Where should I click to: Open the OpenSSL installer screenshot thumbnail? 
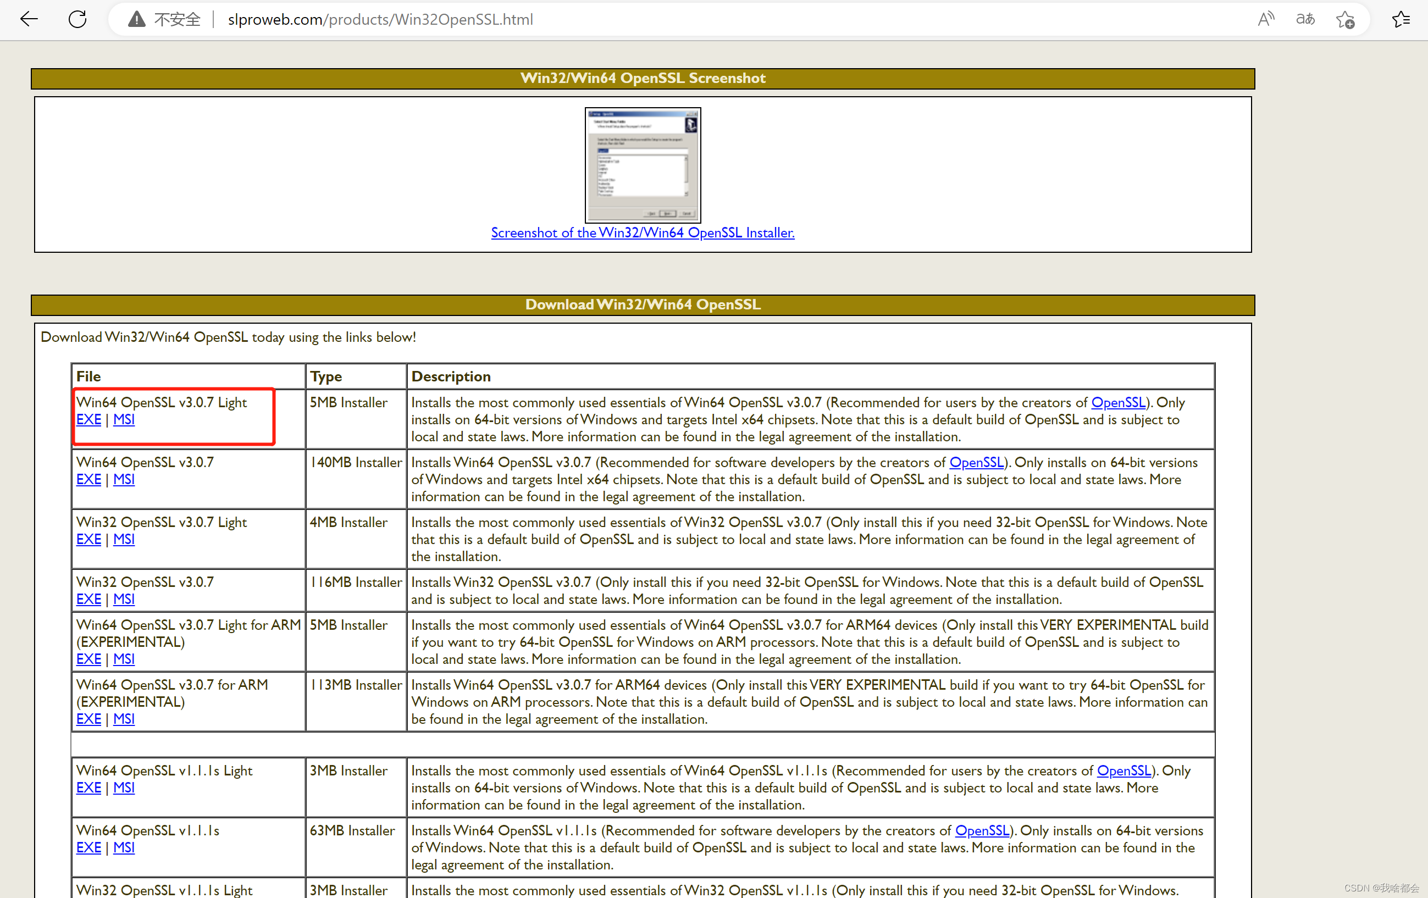pos(643,165)
